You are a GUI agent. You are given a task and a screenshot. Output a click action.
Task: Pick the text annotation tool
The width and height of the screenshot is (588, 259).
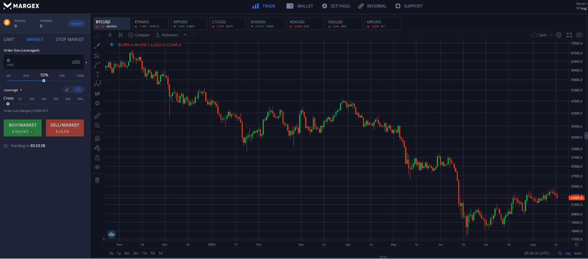click(x=97, y=74)
